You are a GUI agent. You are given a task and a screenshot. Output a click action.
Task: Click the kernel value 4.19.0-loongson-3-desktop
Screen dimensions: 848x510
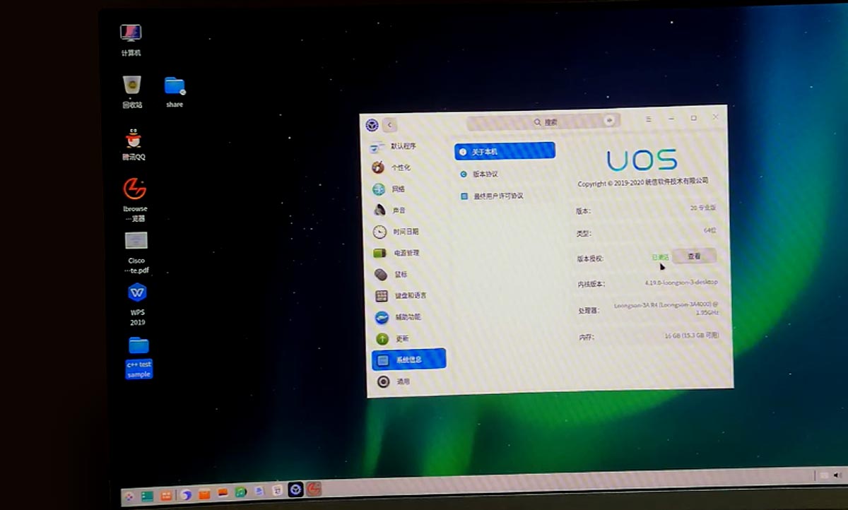coord(681,282)
